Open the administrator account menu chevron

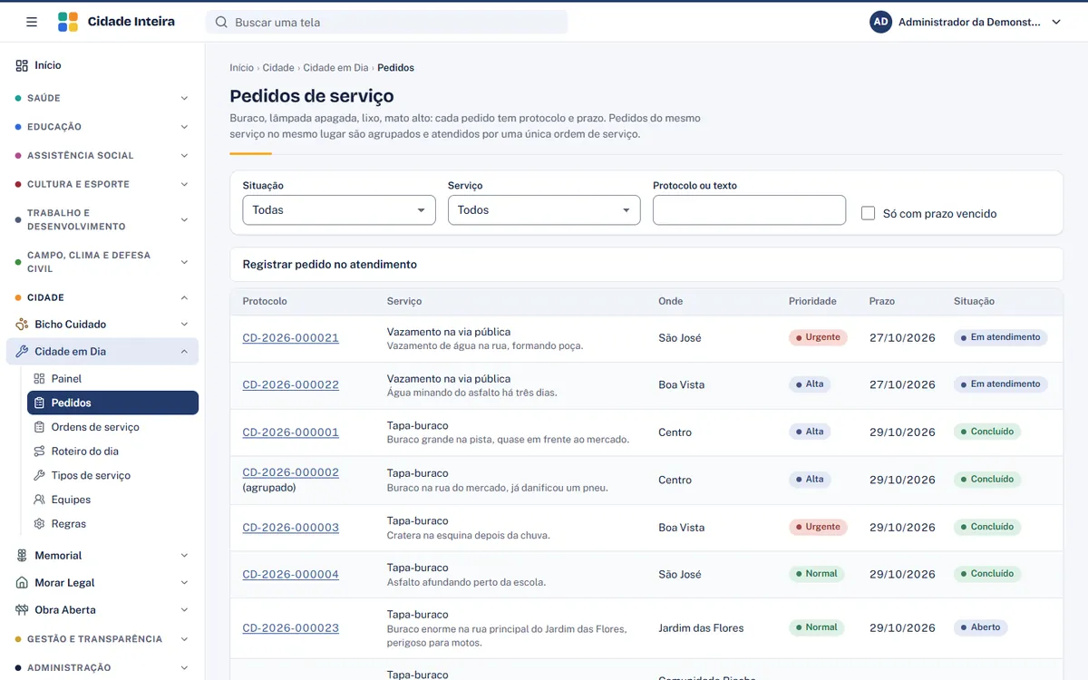(x=1056, y=23)
